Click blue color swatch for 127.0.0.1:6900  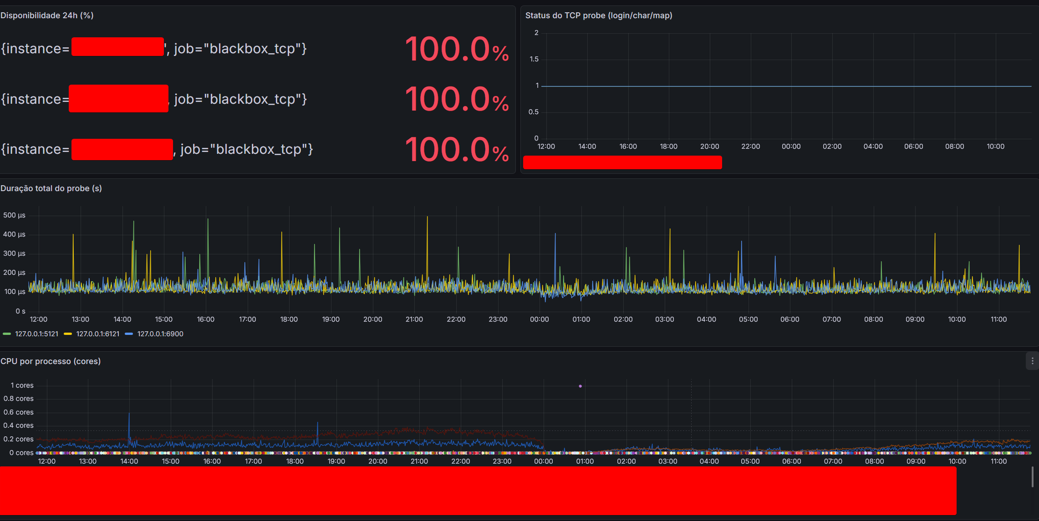(129, 334)
